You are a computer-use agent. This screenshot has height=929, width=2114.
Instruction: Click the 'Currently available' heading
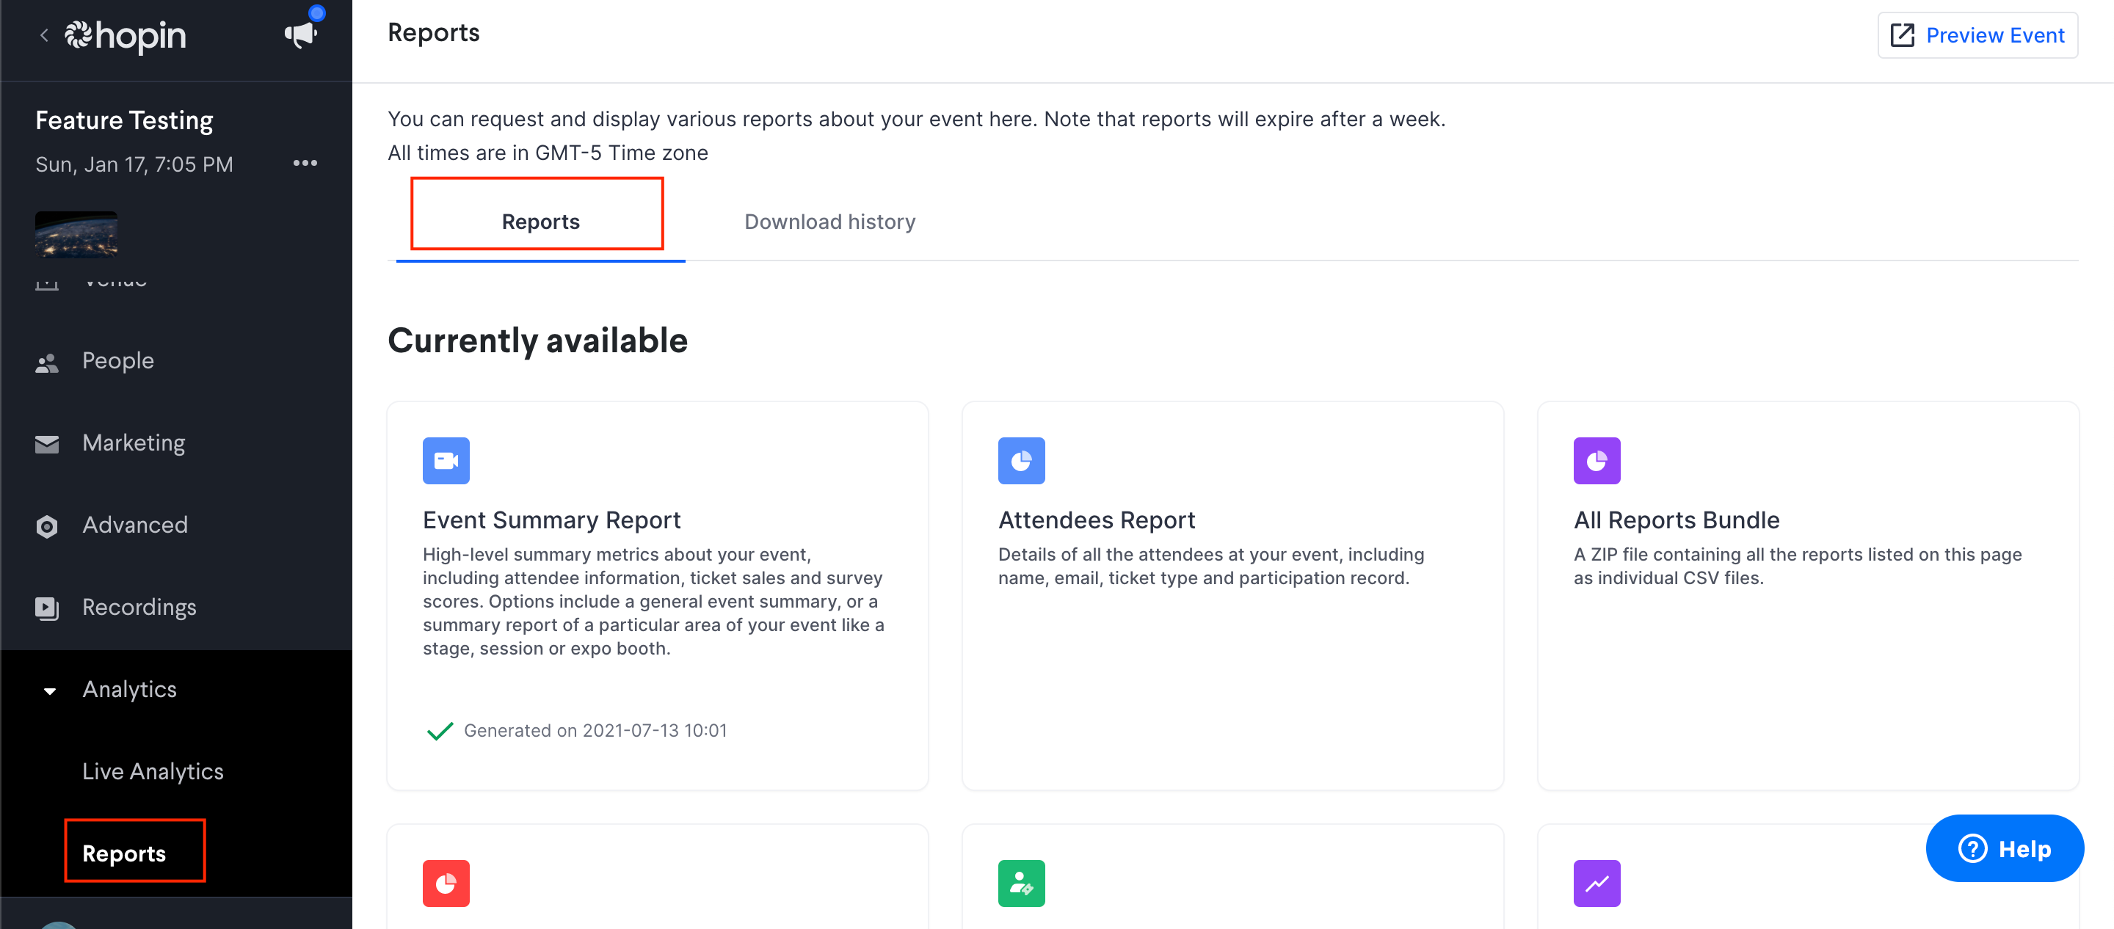tap(537, 340)
